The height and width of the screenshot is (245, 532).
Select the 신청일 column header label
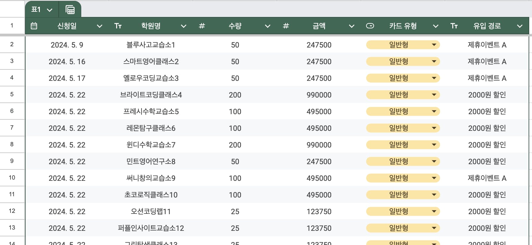[67, 26]
